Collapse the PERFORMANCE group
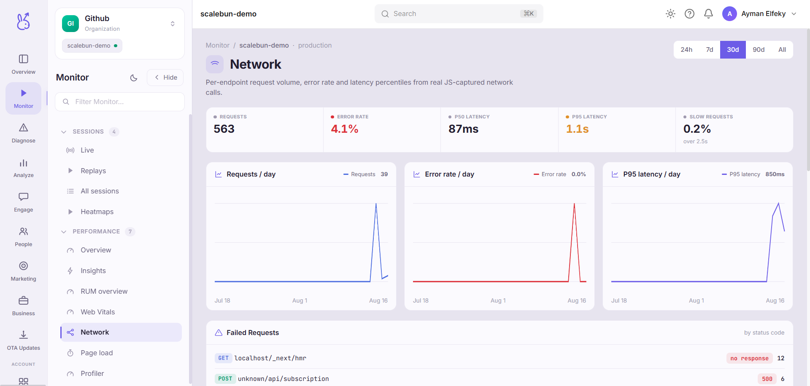 pyautogui.click(x=98, y=231)
